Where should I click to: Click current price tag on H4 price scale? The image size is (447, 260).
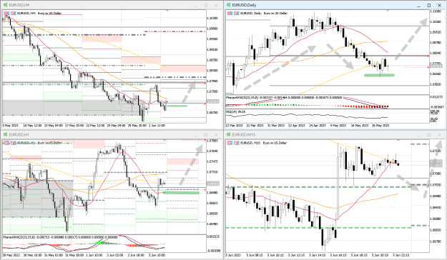click(x=212, y=101)
